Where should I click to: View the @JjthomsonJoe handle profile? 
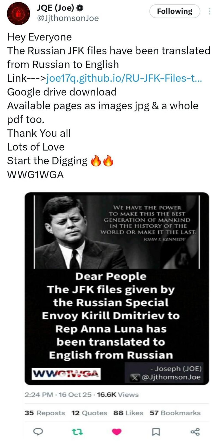(68, 18)
